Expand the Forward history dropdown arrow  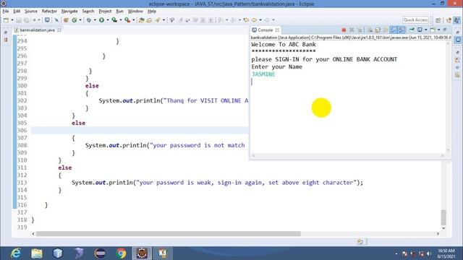tap(273, 20)
